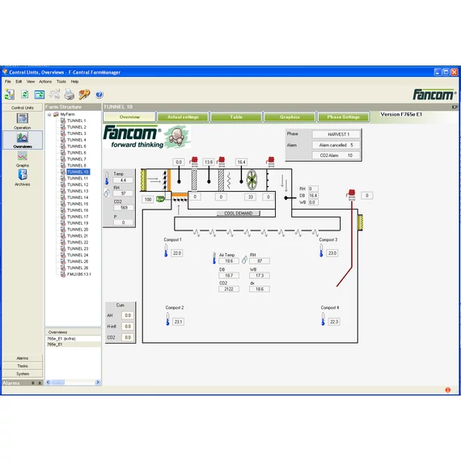Select the FMUX86 13.1 tree item
Image resolution: width=461 pixels, height=461 pixels.
pyautogui.click(x=78, y=274)
